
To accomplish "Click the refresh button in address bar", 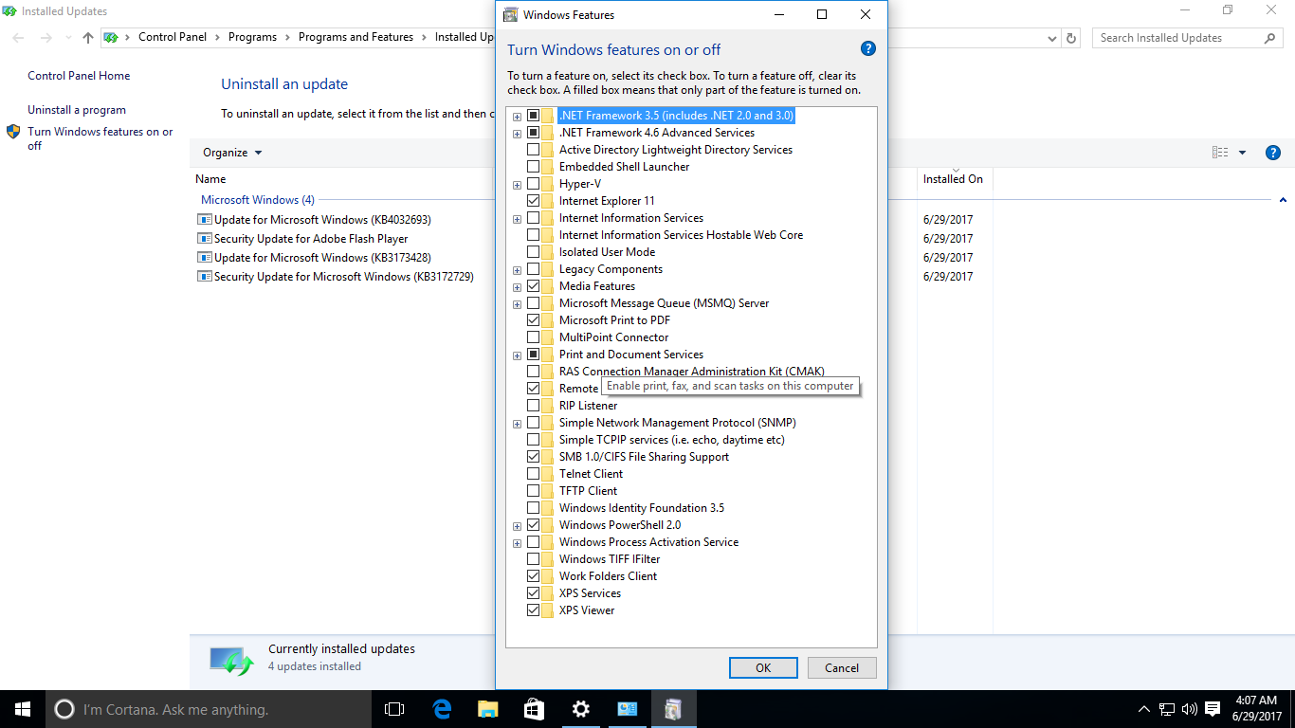I will click(1071, 38).
